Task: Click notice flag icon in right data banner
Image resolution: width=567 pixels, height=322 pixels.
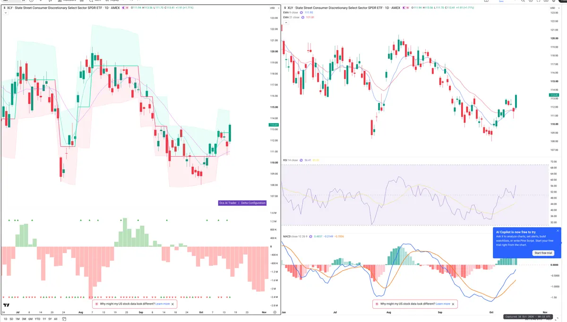Action: pyautogui.click(x=376, y=304)
